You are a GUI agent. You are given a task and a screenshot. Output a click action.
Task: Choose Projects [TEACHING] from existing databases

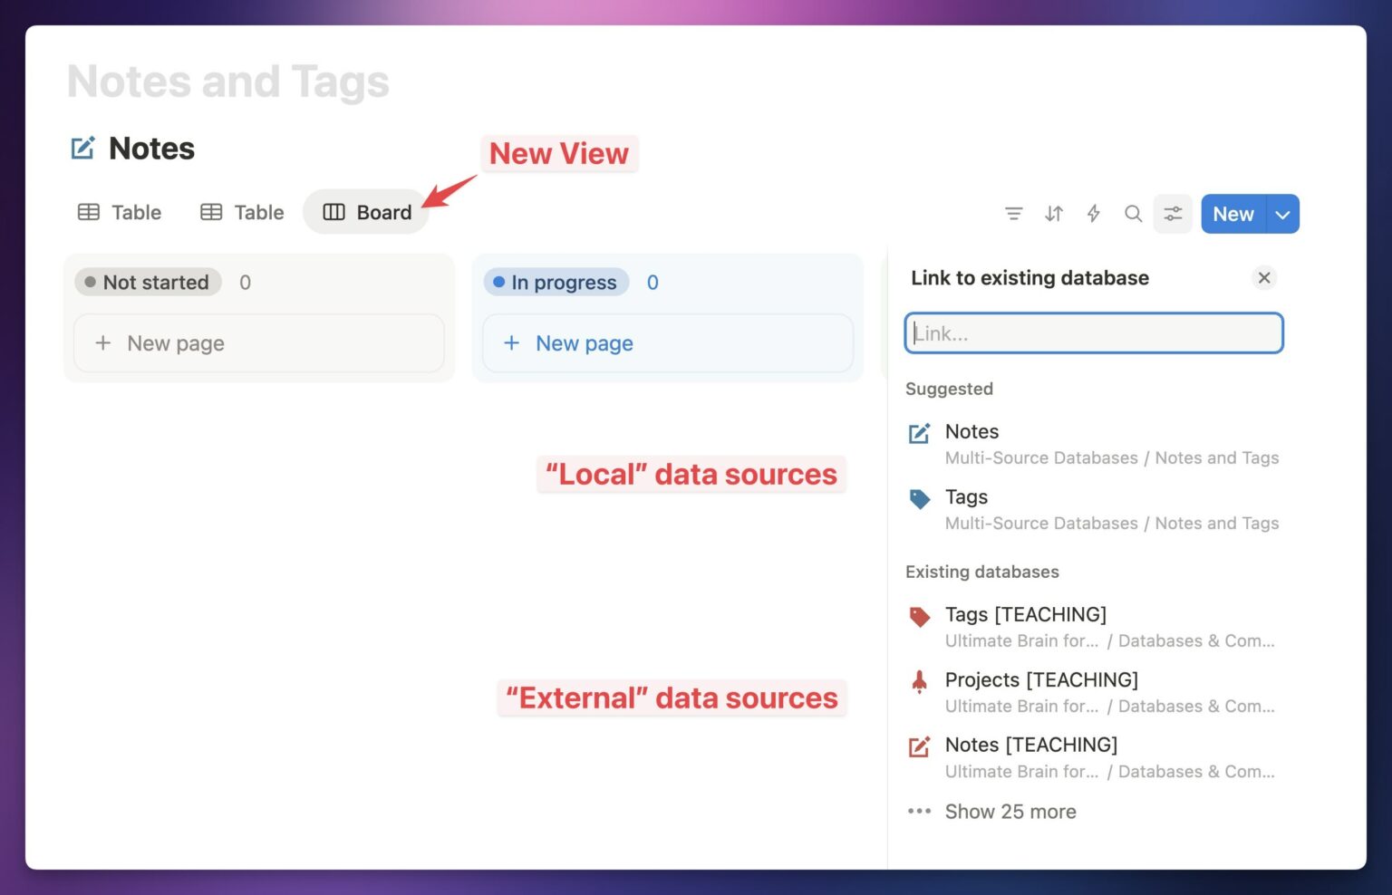click(x=1094, y=692)
